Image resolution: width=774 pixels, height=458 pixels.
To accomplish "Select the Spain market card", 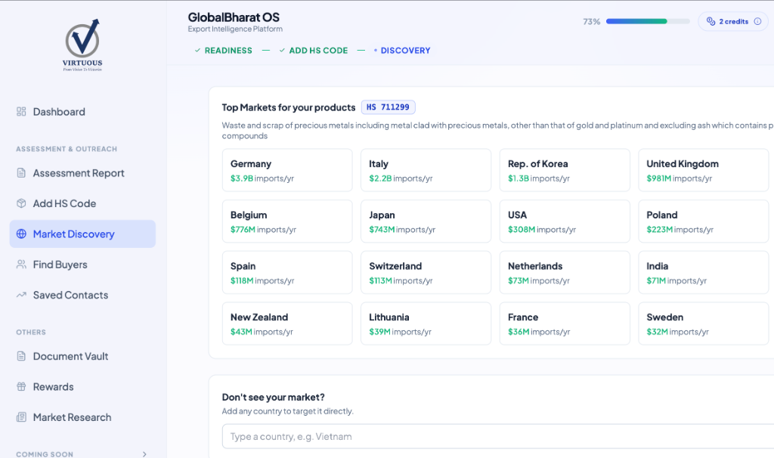I will click(287, 272).
